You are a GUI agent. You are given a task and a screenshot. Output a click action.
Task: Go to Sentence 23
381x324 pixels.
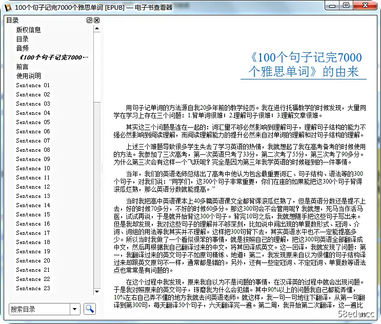tap(33, 288)
